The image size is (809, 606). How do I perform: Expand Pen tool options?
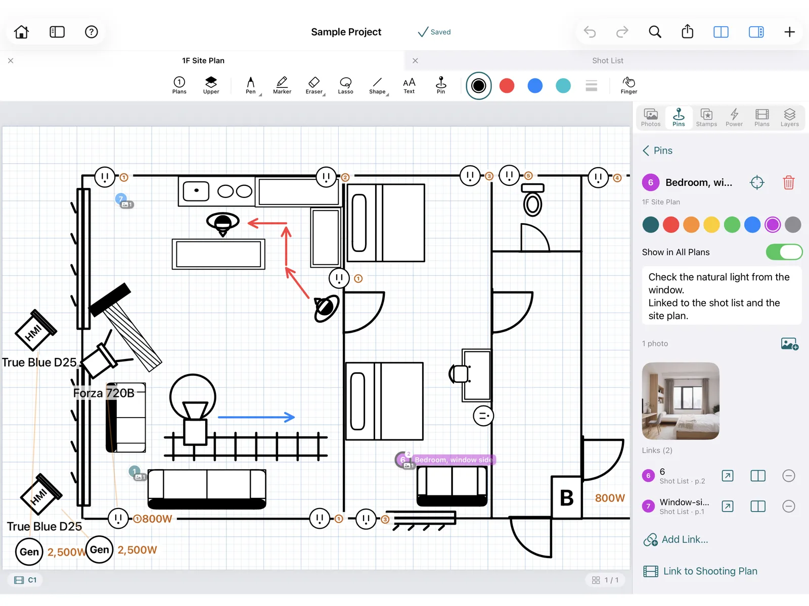260,94
